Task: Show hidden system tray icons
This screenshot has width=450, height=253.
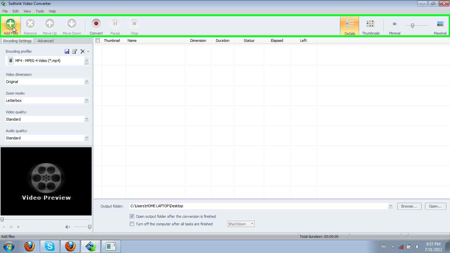Action: click(393, 247)
